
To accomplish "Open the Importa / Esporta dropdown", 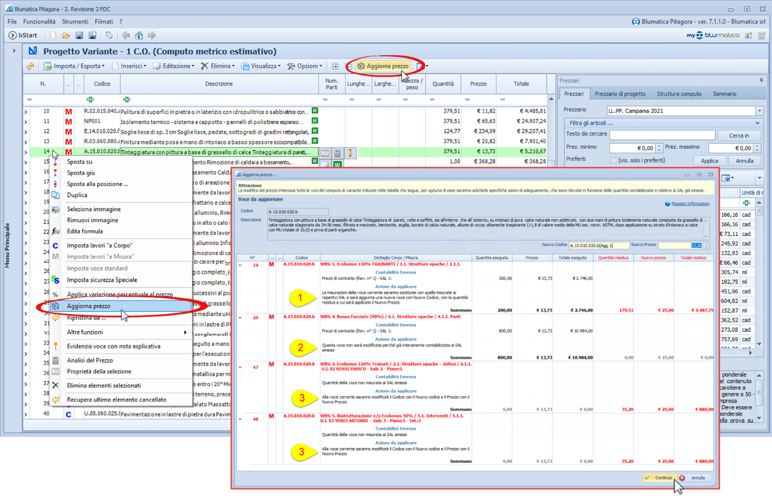I will coord(74,66).
